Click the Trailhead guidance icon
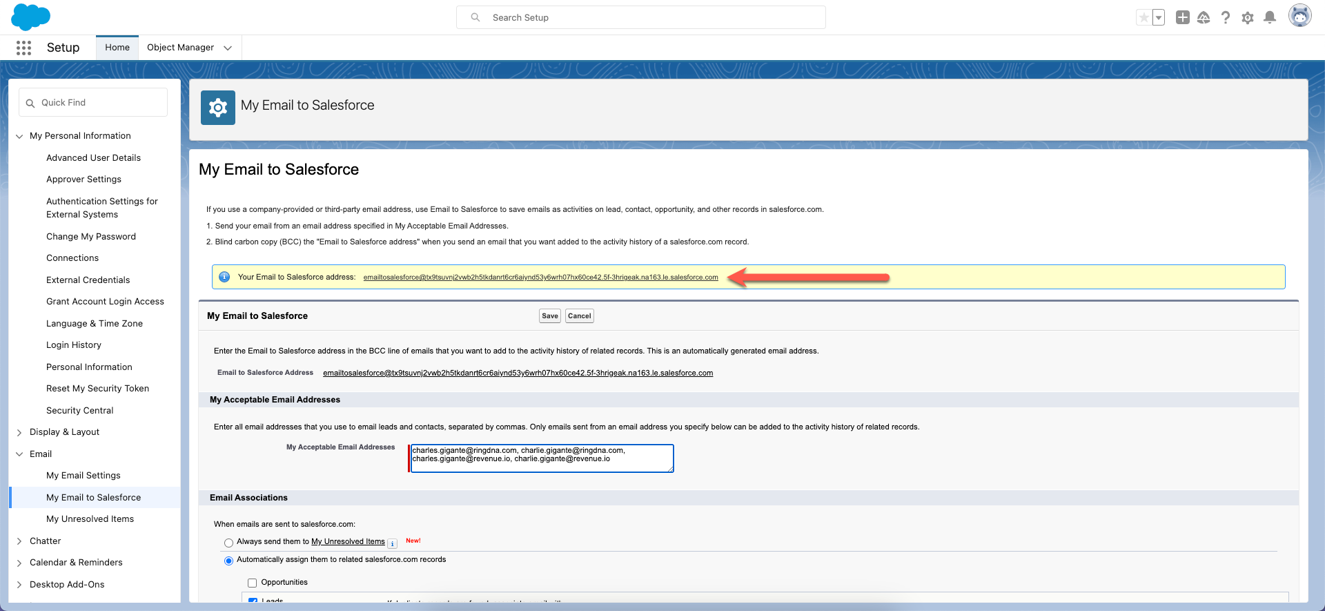Screen dimensions: 1325x611 pyautogui.click(x=1204, y=18)
